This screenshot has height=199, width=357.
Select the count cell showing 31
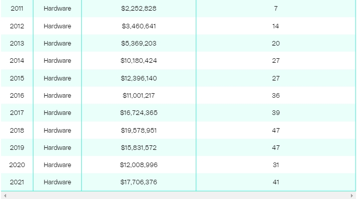[276, 165]
